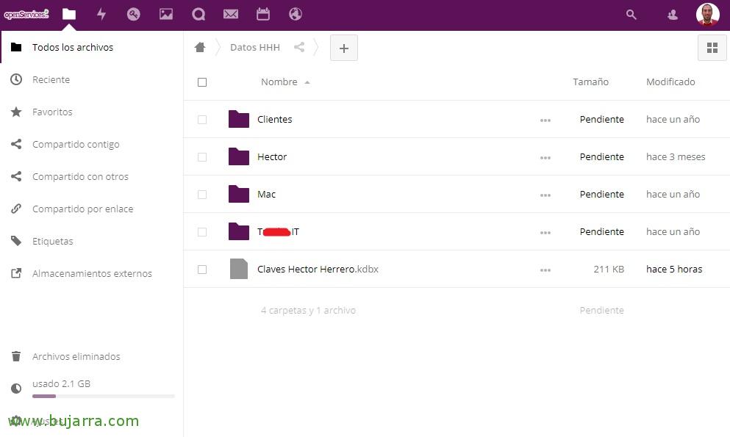Open the Contacts icon in header

672,15
